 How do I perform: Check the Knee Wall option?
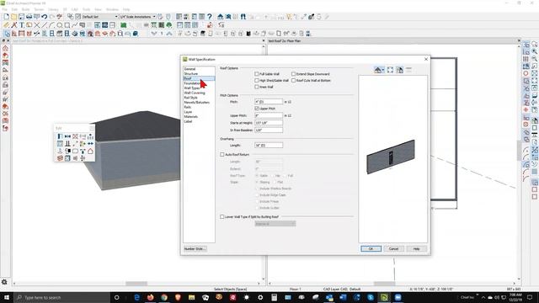(256, 87)
